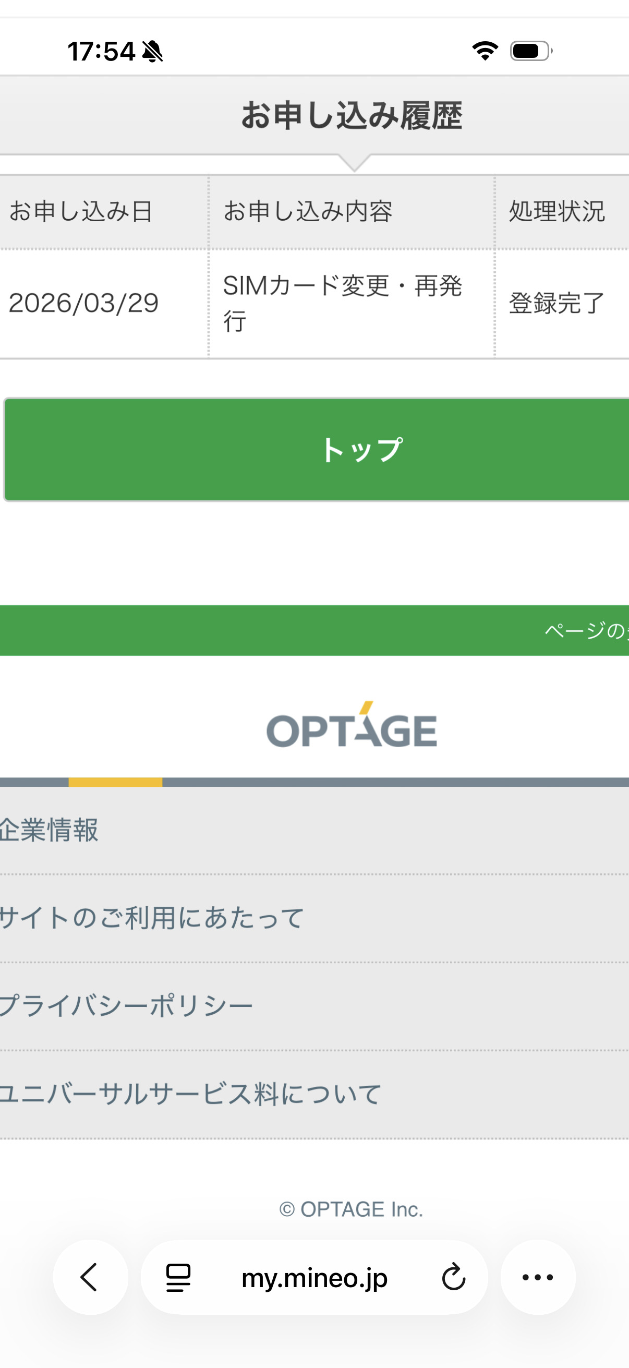Tap the 17:54 clock in status bar
The width and height of the screenshot is (629, 1368).
point(101,52)
